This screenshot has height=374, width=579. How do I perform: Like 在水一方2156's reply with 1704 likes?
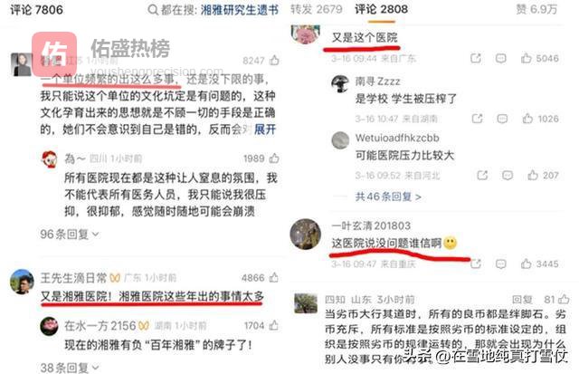[274, 326]
